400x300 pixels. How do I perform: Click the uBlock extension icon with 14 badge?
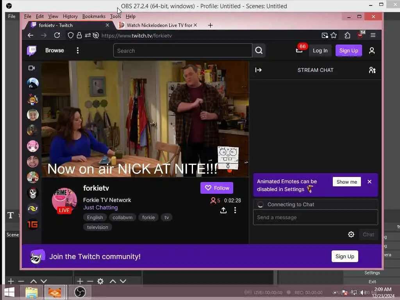(361, 35)
